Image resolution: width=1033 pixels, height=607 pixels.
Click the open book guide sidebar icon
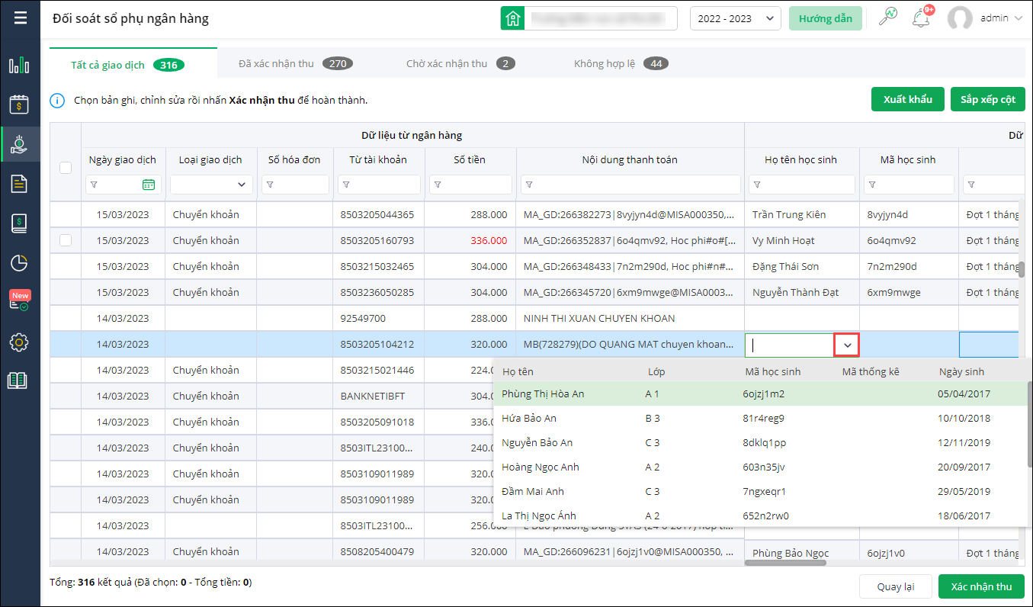pos(19,381)
